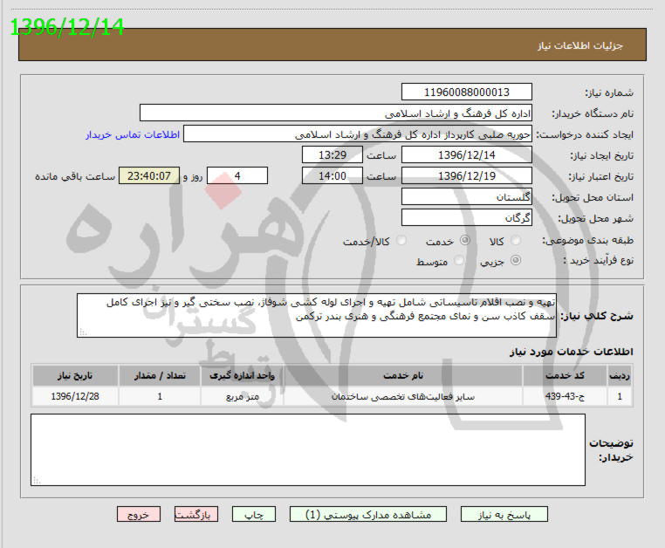Click service code cell ج-43-439
This screenshot has width=665, height=548.
pos(565,396)
